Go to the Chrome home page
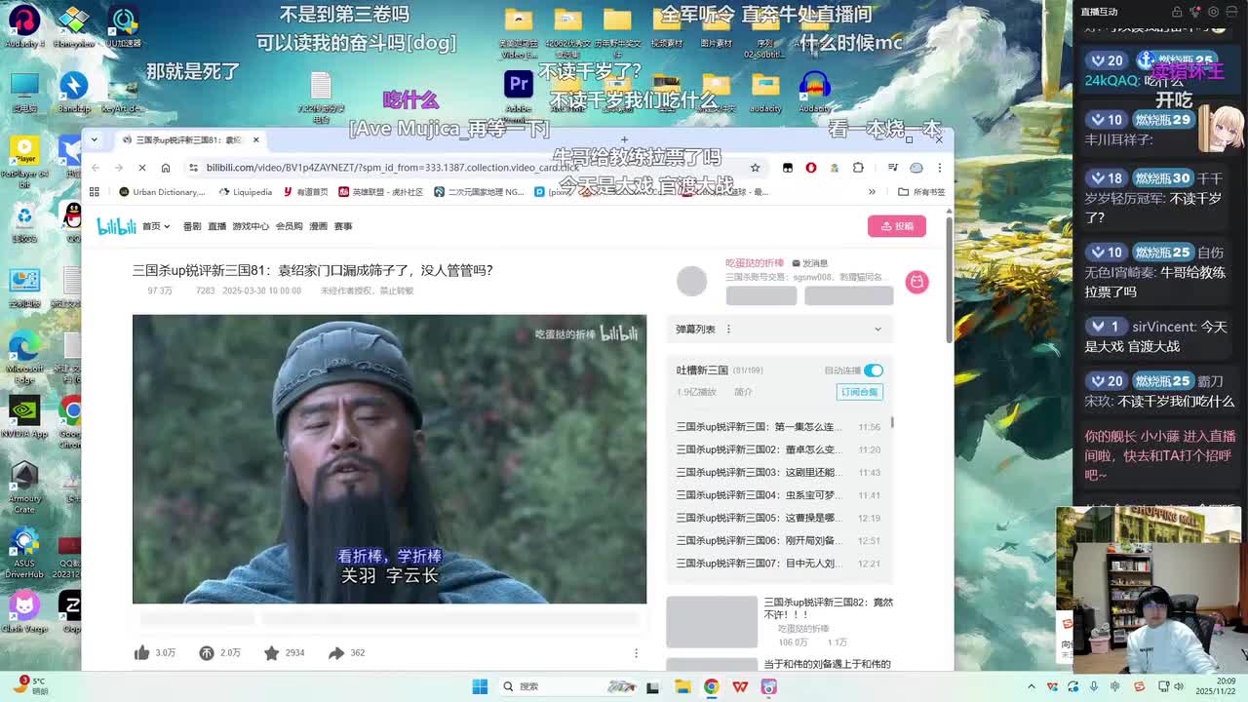 [166, 168]
